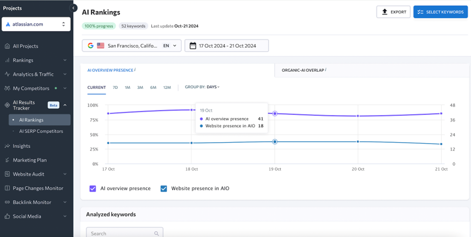Uncheck the Website presence in AIO checkbox
This screenshot has width=471, height=237.
coord(164,189)
